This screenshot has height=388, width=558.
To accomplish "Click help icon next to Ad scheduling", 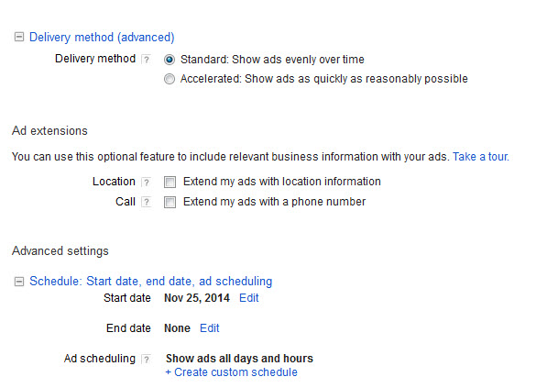I will pos(146,359).
